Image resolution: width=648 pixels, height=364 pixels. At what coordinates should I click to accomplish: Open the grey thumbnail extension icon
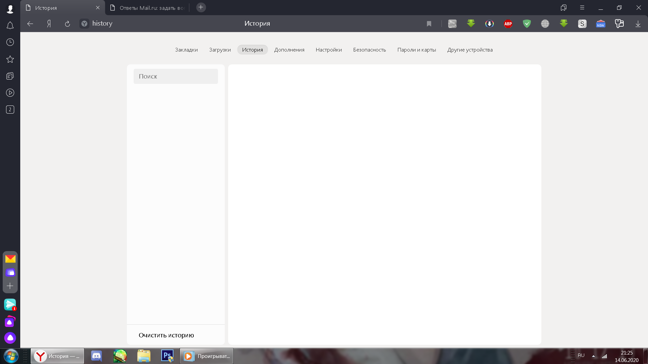click(452, 24)
